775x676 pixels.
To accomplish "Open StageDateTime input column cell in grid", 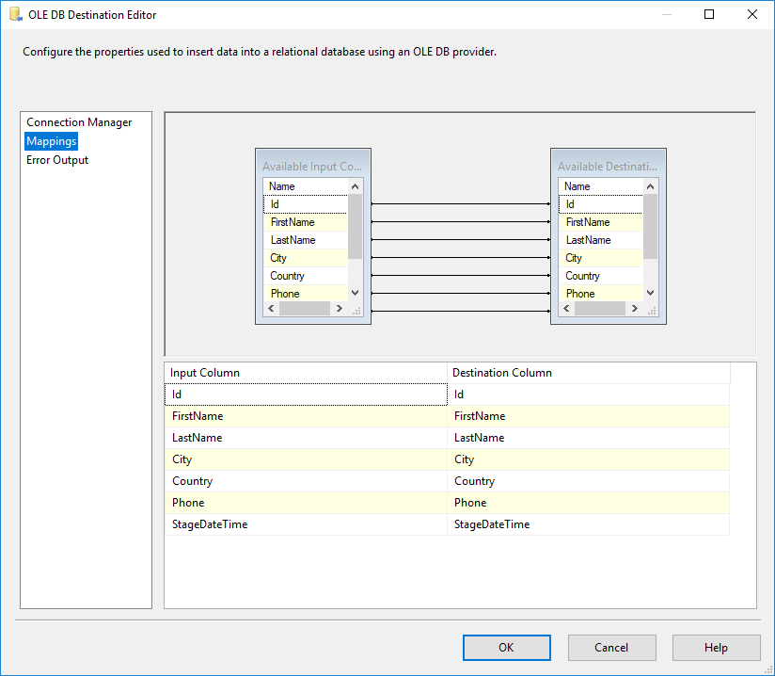I will click(x=306, y=524).
